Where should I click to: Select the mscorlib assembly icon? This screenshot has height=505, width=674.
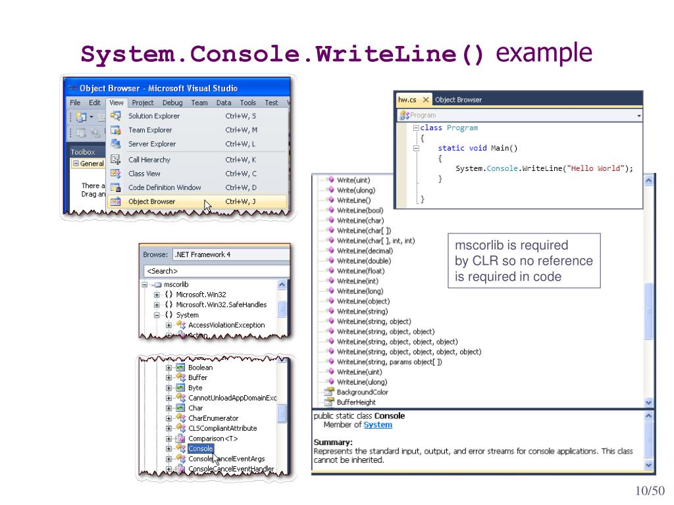click(158, 285)
